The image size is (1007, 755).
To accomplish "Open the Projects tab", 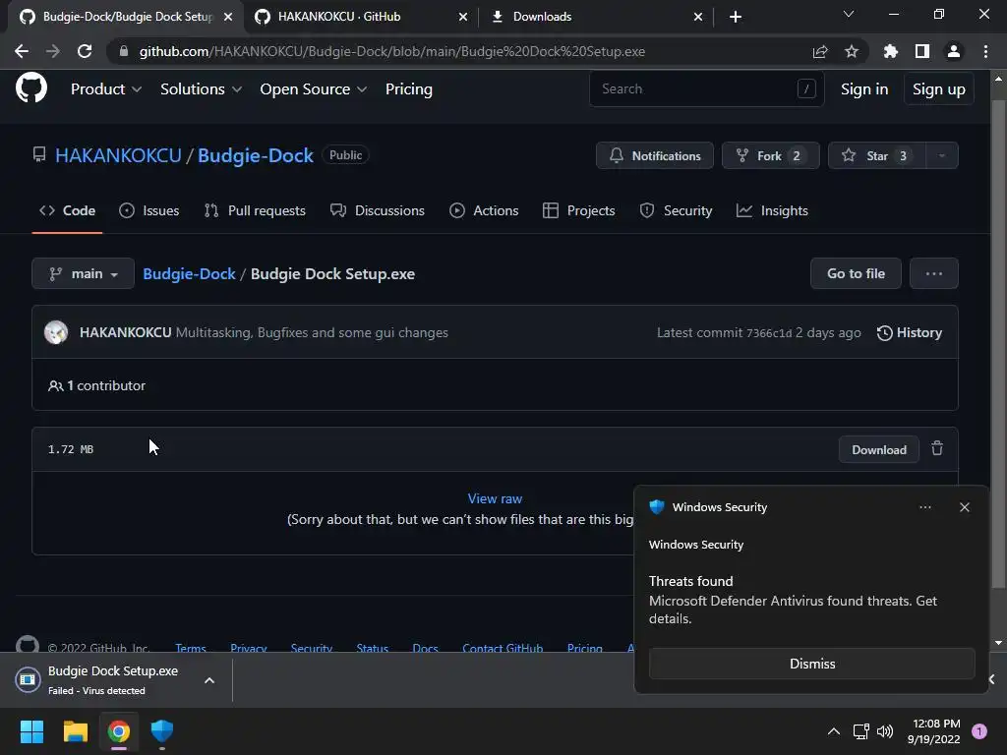I will (578, 210).
